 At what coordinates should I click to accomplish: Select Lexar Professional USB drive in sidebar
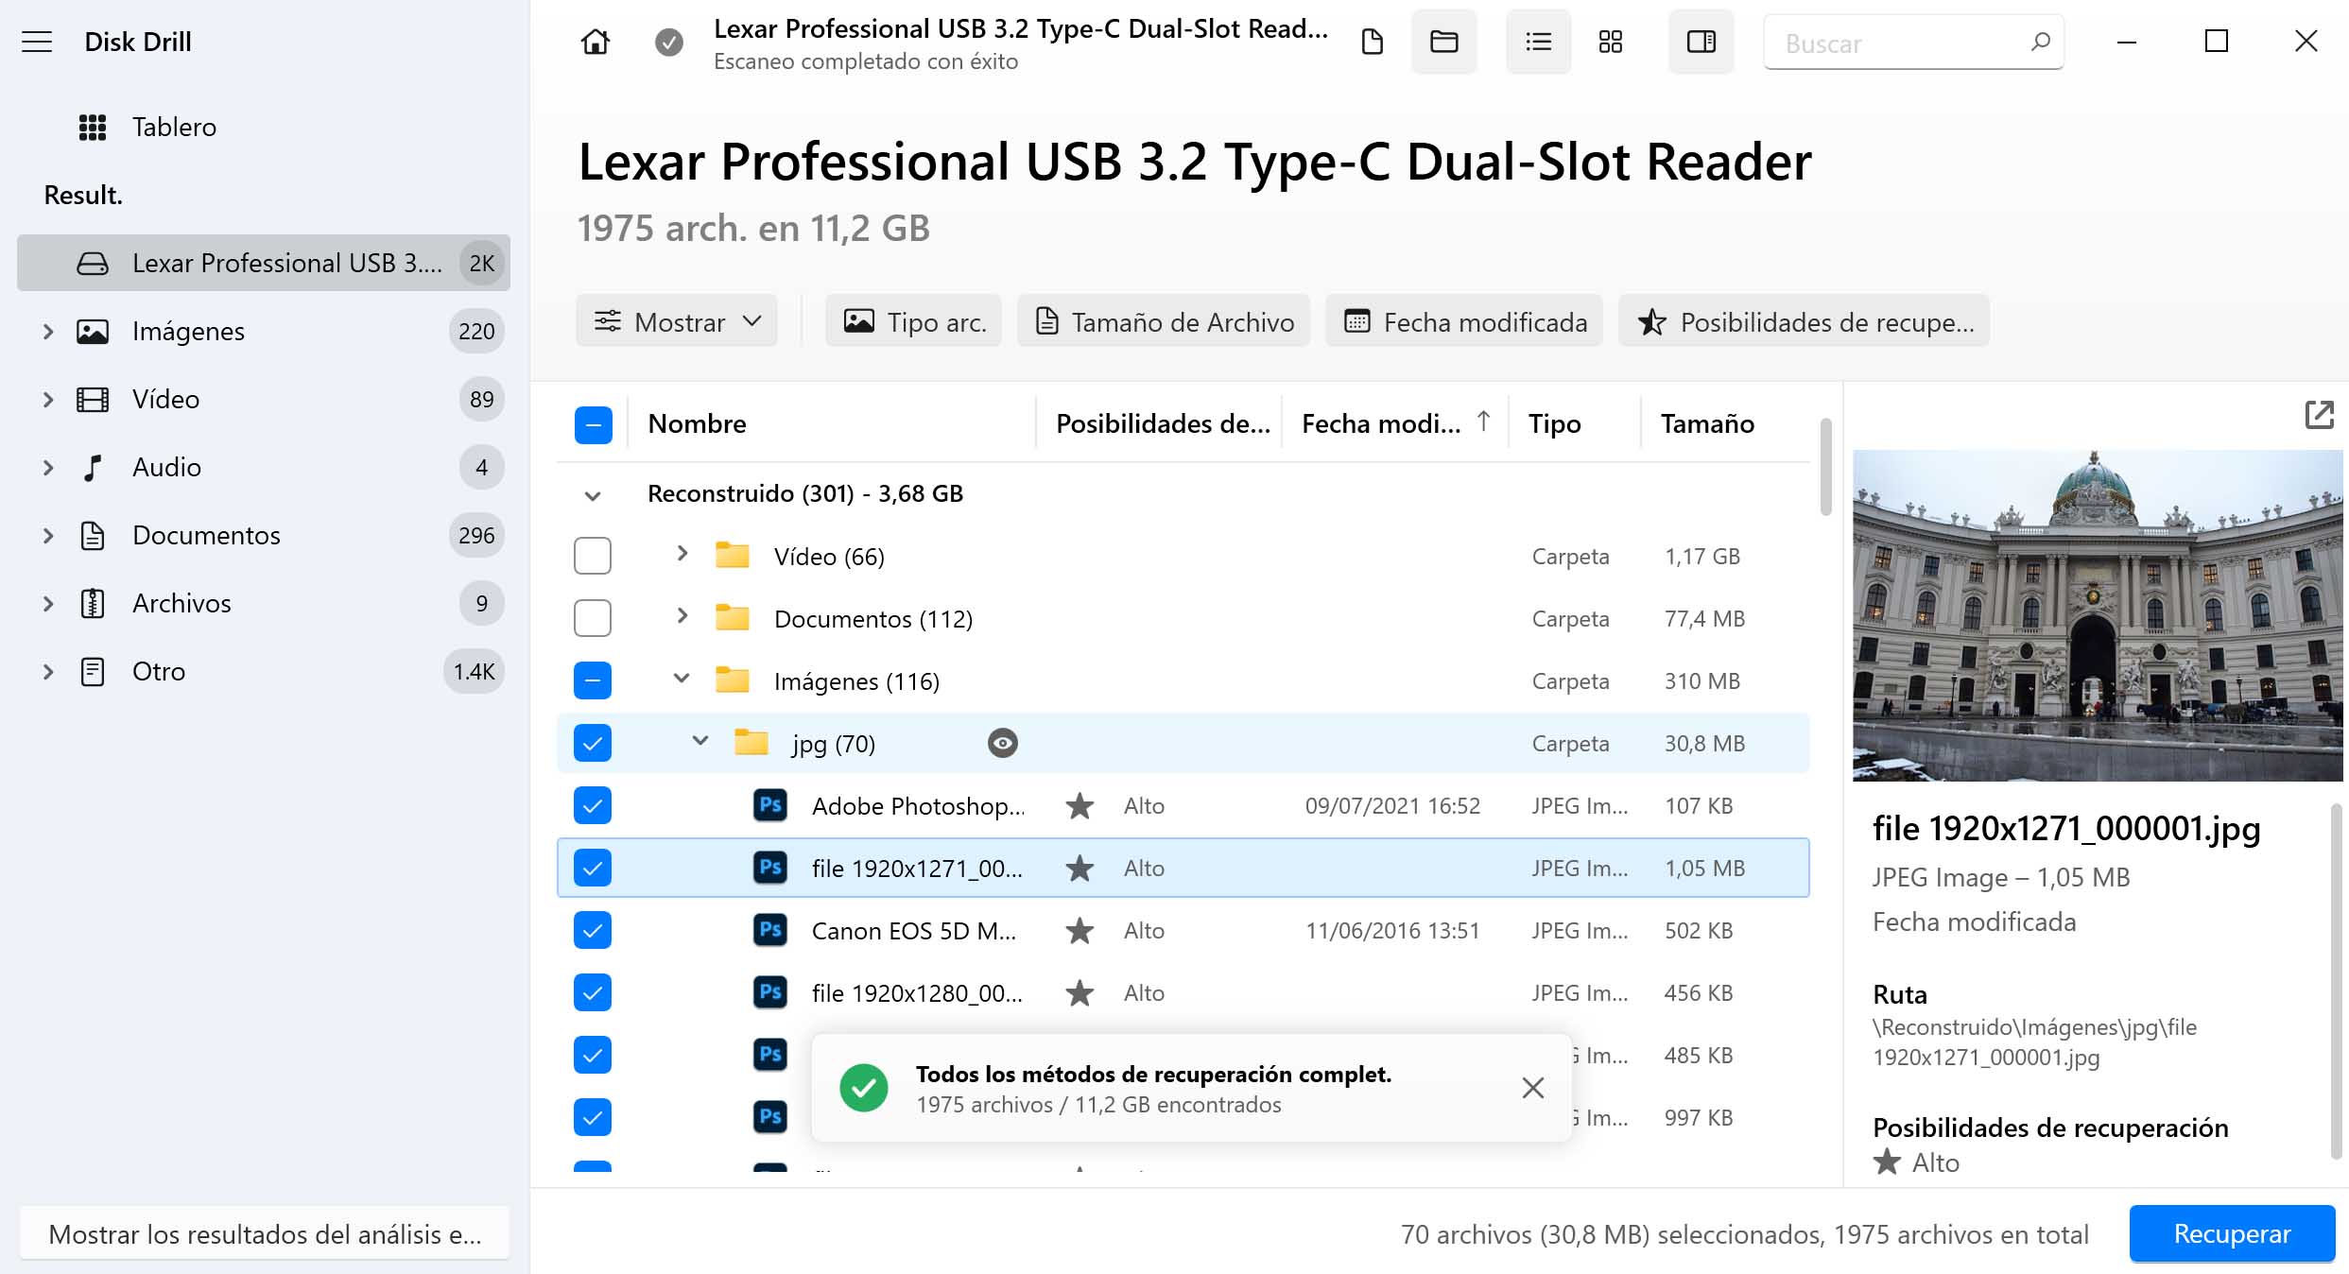264,263
